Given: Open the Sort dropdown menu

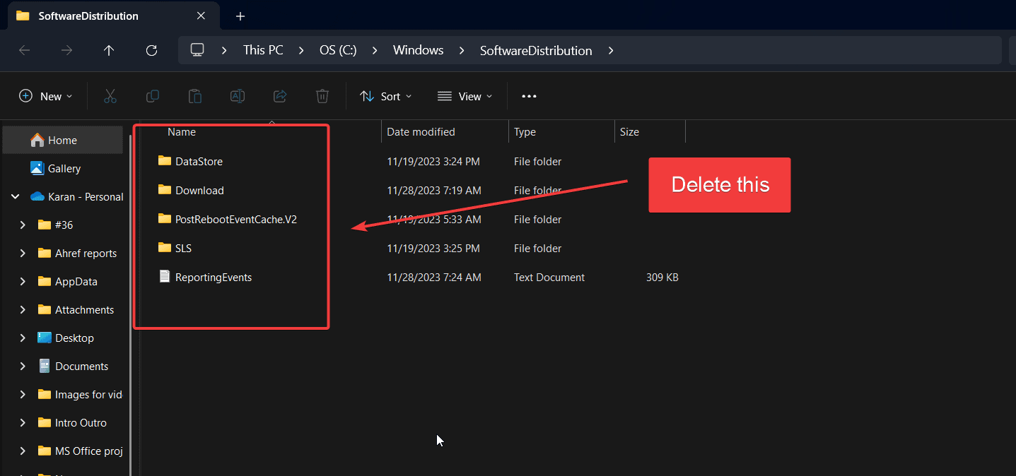Looking at the screenshot, I should click(x=385, y=96).
